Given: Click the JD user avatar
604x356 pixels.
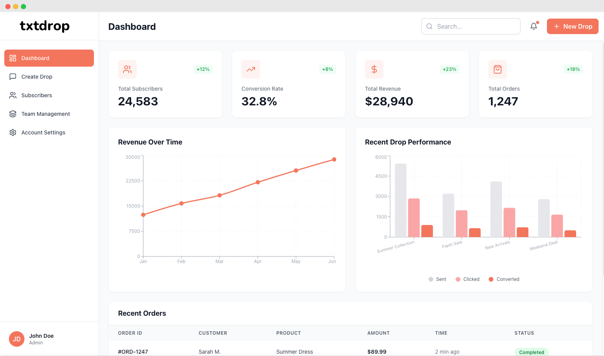Looking at the screenshot, I should coord(17,339).
